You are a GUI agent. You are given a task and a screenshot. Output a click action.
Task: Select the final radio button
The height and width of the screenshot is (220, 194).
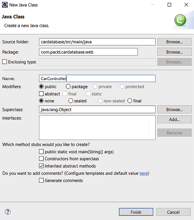(x=130, y=101)
